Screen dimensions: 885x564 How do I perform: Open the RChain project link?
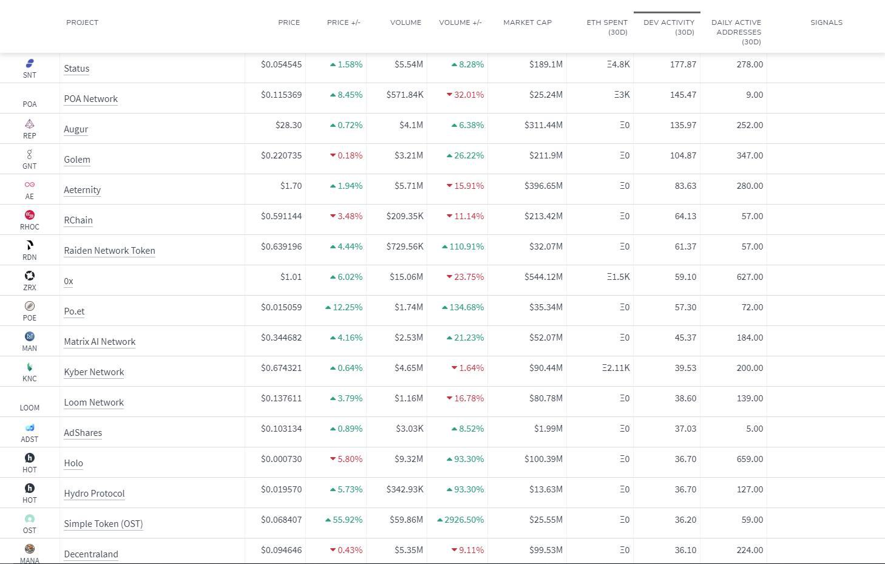[78, 220]
